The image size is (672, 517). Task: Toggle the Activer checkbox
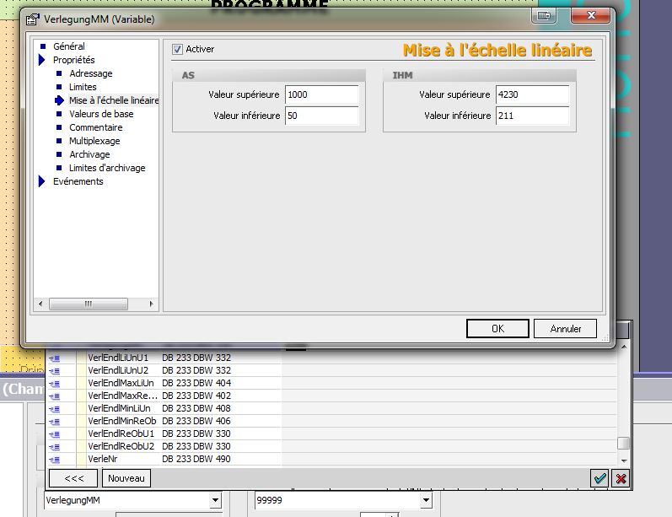tap(177, 49)
